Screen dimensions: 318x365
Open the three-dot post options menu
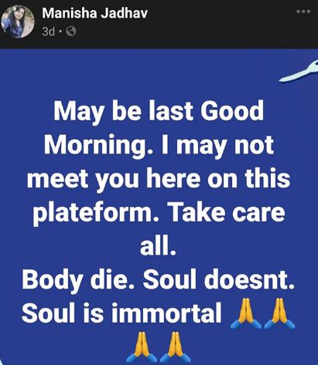(303, 12)
